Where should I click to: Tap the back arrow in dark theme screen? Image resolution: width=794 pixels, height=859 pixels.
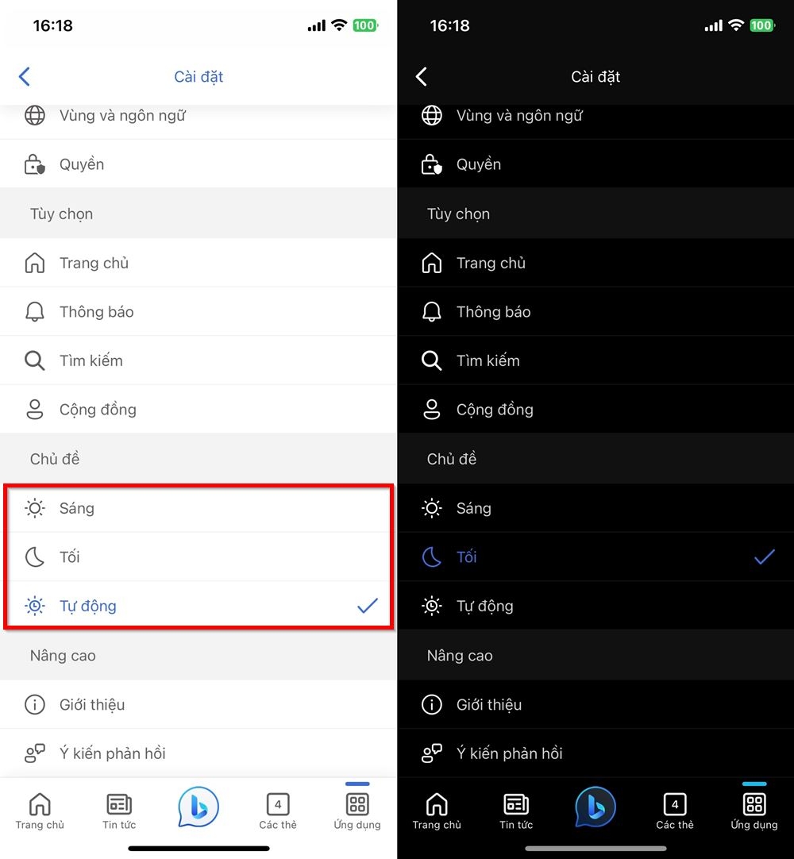pos(422,77)
